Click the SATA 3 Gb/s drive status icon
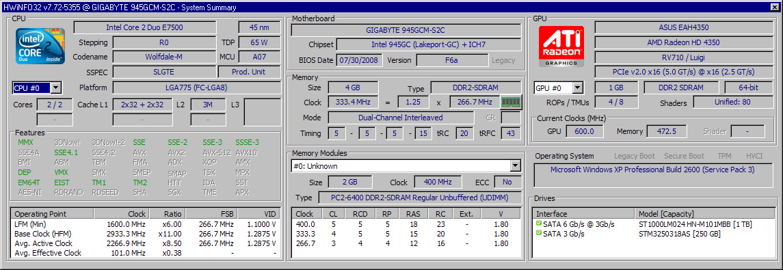The height and width of the screenshot is (270, 783). (x=539, y=233)
